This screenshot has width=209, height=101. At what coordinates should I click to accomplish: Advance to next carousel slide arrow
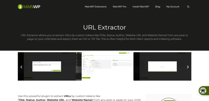(x=188, y=67)
